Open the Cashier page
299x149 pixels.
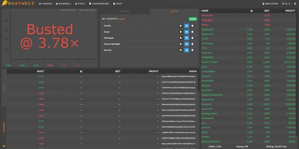[x=46, y=4]
